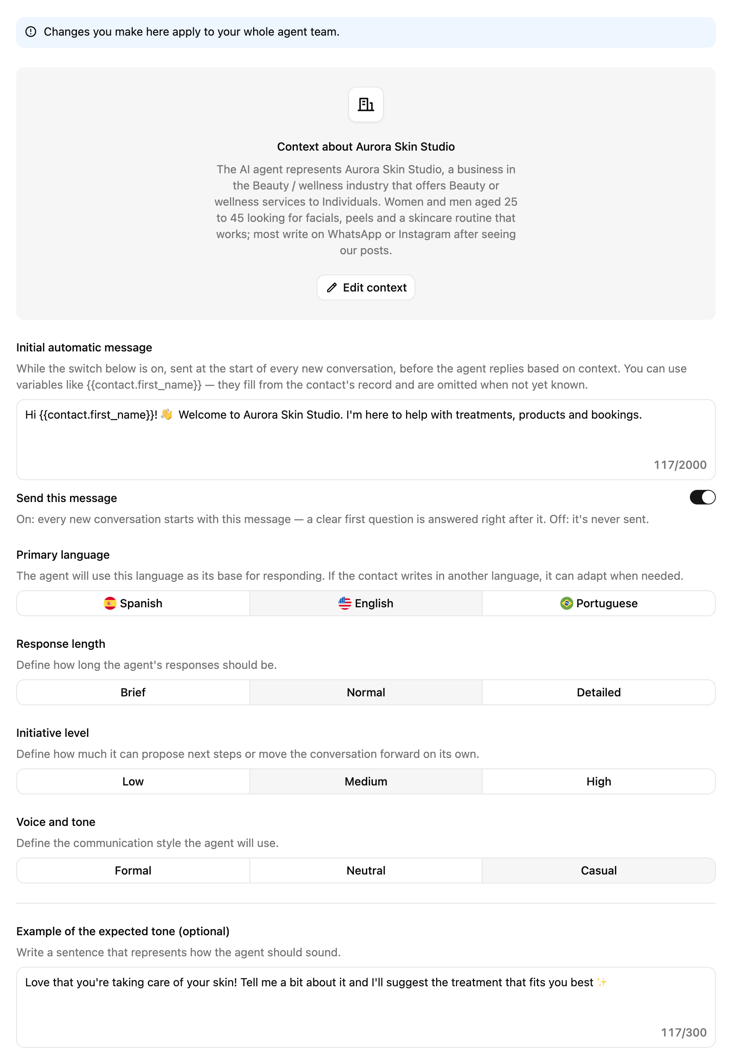Toggle the Send this message switch
This screenshot has height=1064, width=732.
(702, 497)
